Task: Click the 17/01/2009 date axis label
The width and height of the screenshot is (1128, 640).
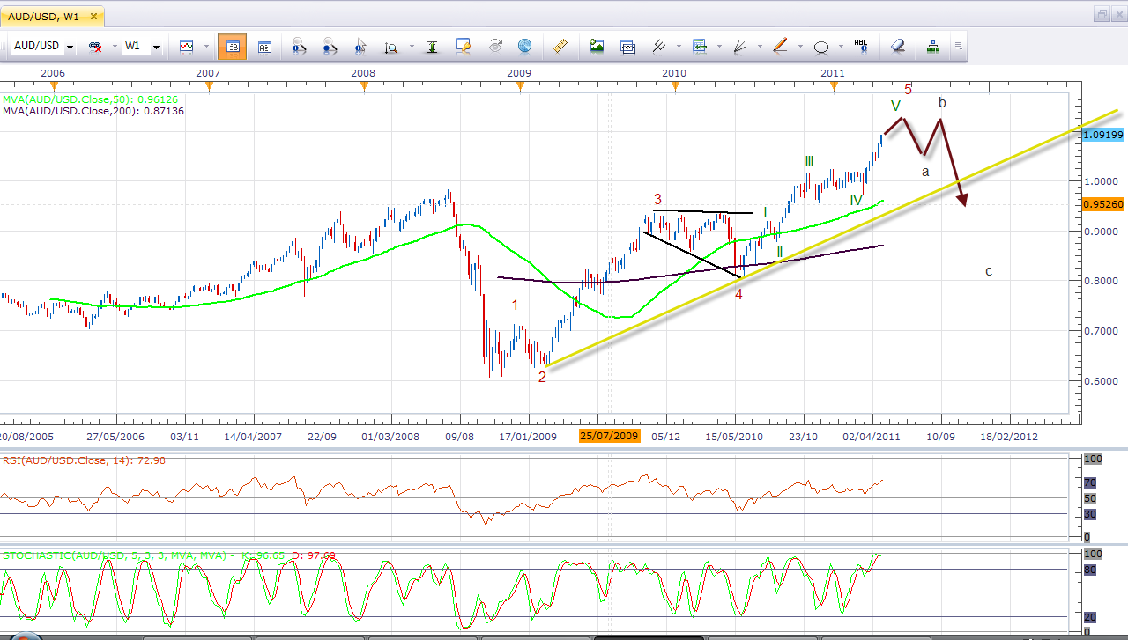Action: (528, 436)
